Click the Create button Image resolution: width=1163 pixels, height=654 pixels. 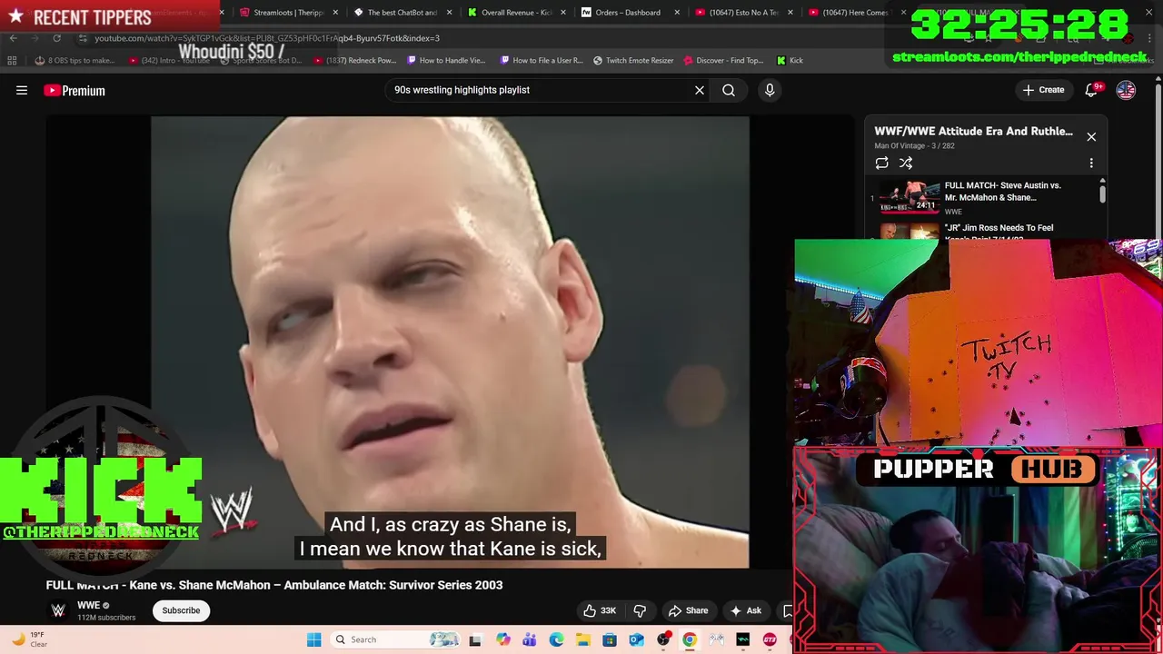pos(1043,90)
